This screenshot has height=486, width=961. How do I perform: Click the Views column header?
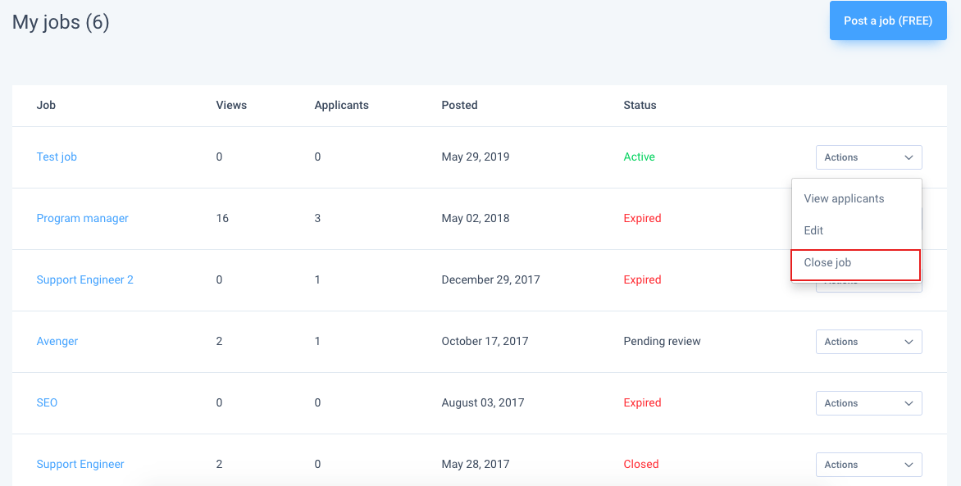(231, 105)
